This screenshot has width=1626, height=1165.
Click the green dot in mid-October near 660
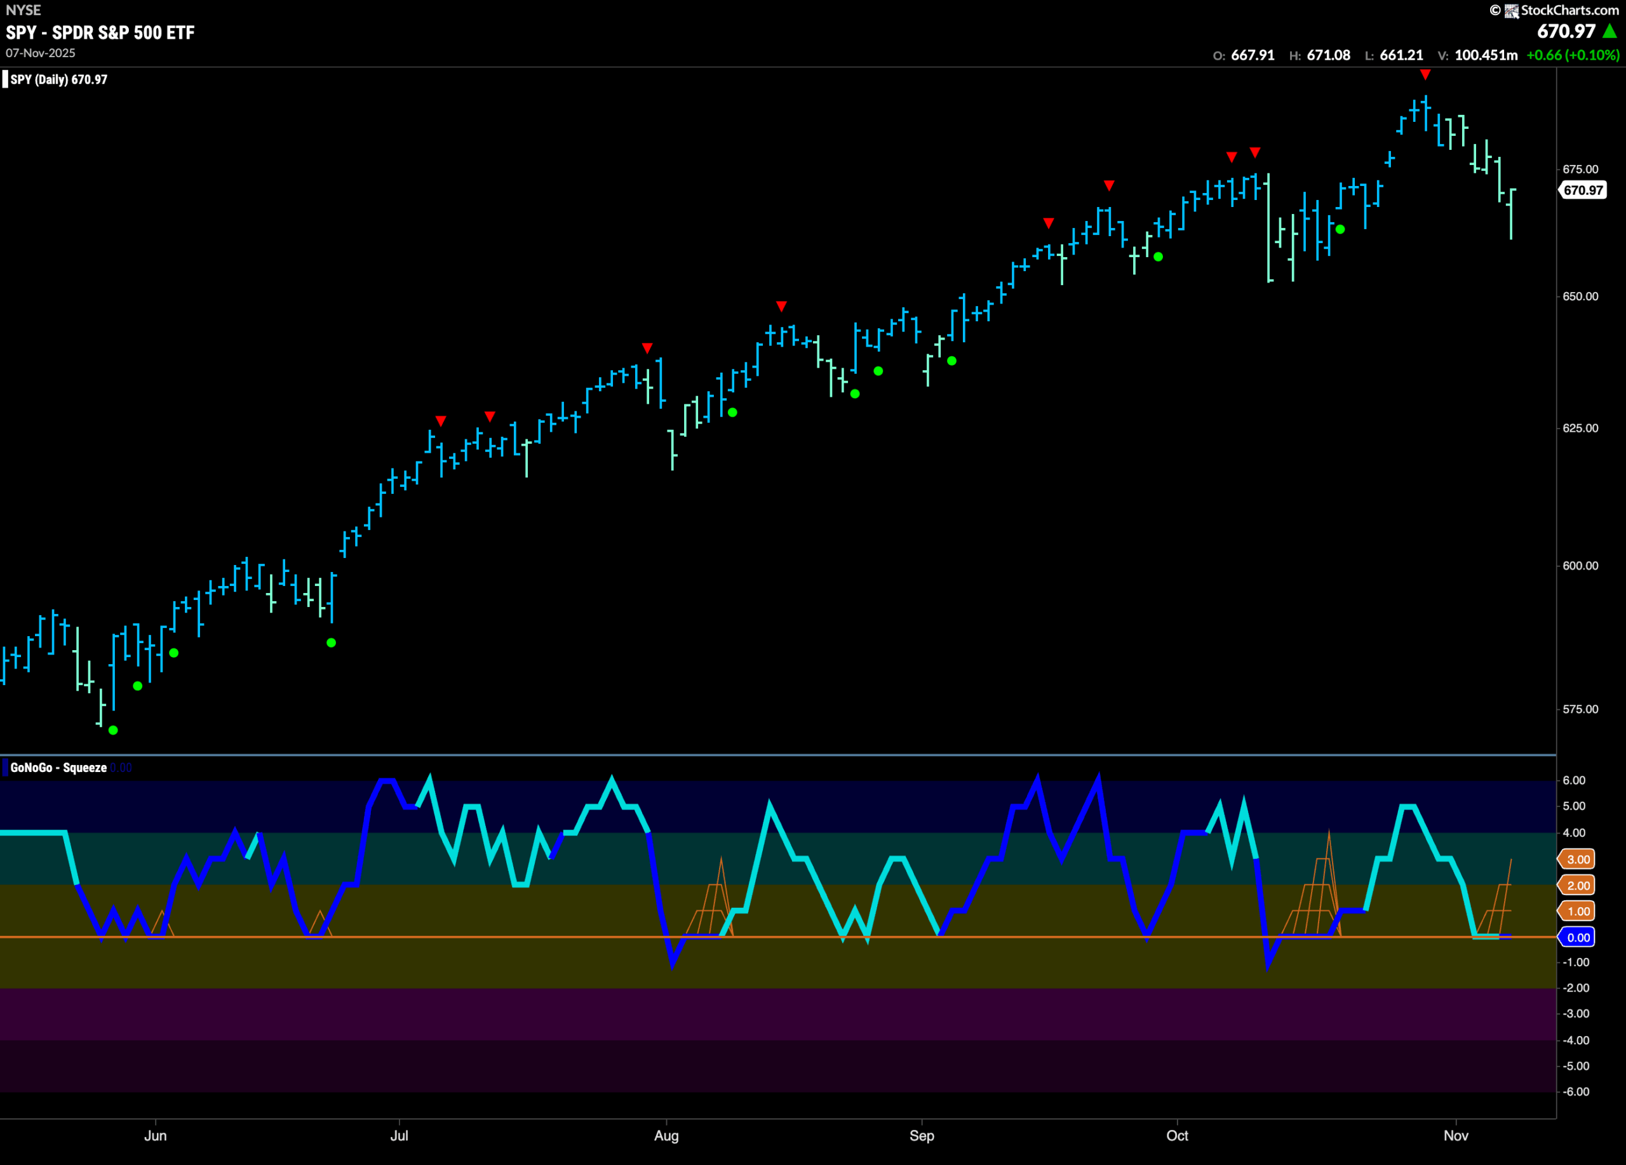click(1340, 229)
